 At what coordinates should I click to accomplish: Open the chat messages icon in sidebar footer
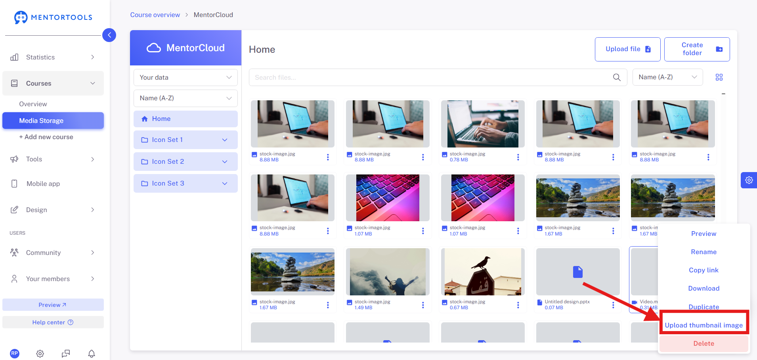click(66, 353)
